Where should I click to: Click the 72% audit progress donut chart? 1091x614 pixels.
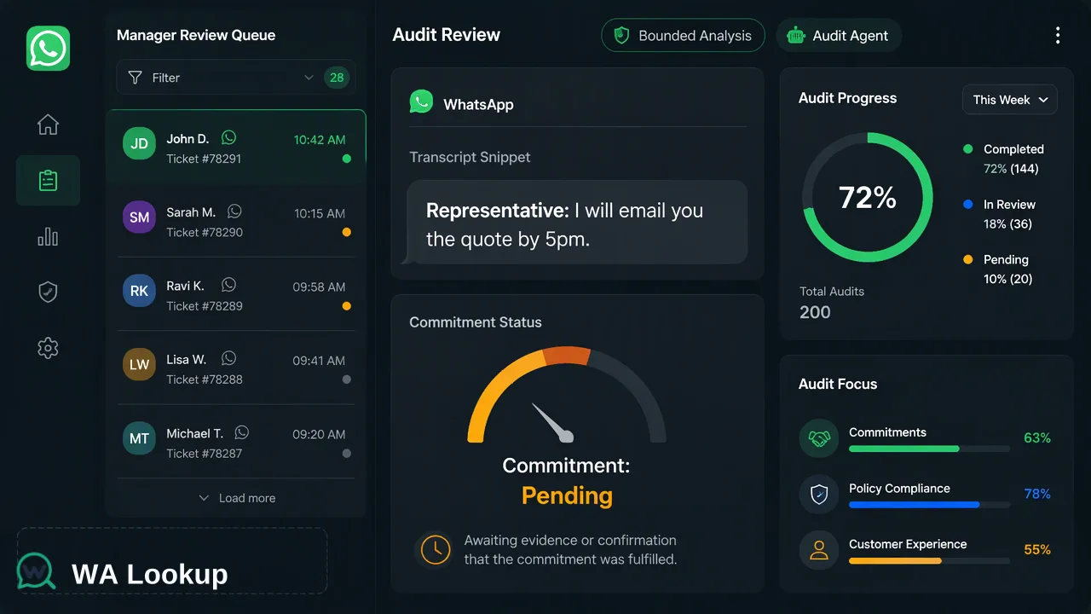coord(868,198)
